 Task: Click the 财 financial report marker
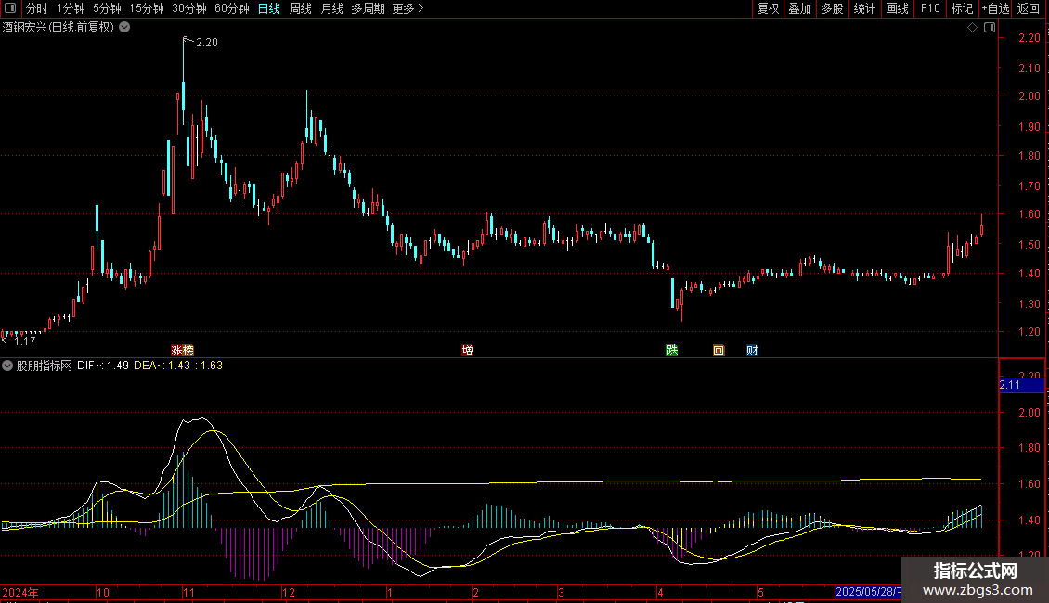(x=752, y=351)
